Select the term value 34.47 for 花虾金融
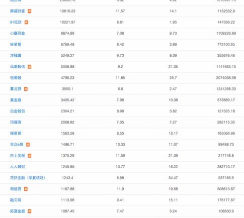 click(173, 178)
